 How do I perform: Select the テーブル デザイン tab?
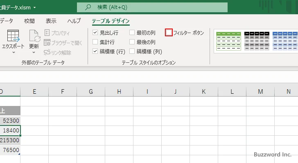111,21
